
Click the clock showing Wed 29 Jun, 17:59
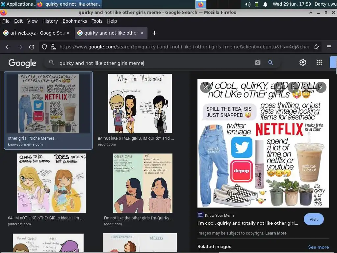(x=292, y=4)
